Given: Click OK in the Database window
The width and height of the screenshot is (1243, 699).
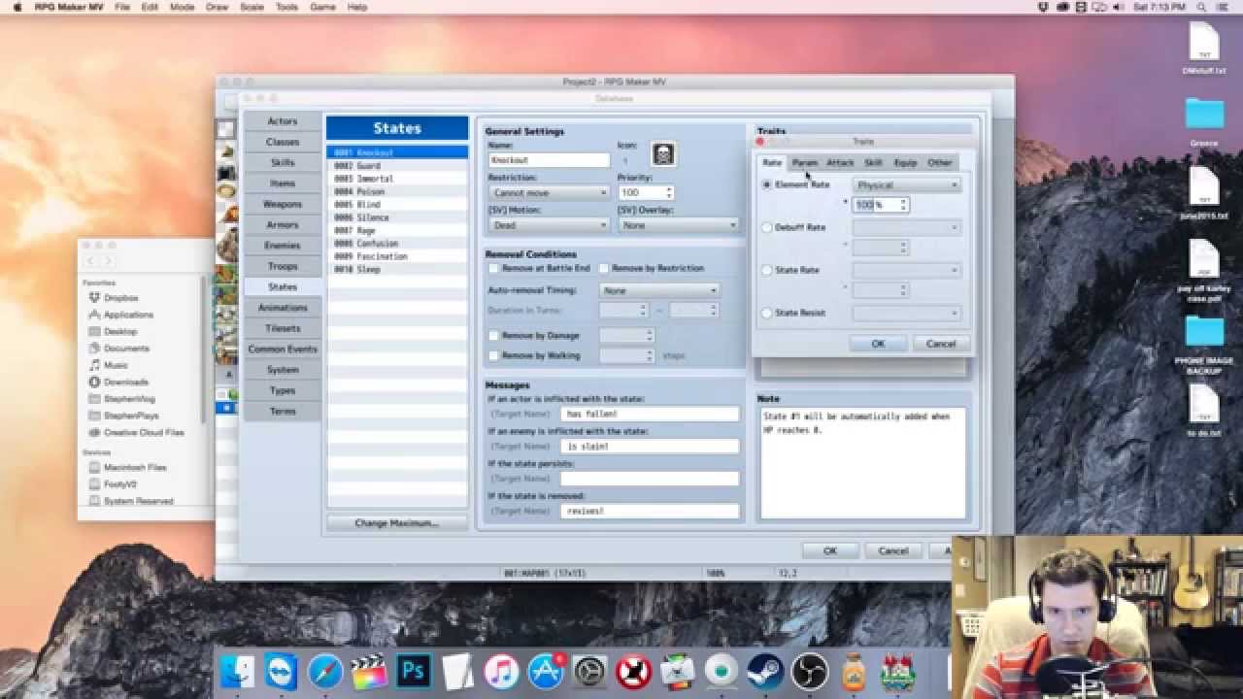Looking at the screenshot, I should click(829, 550).
